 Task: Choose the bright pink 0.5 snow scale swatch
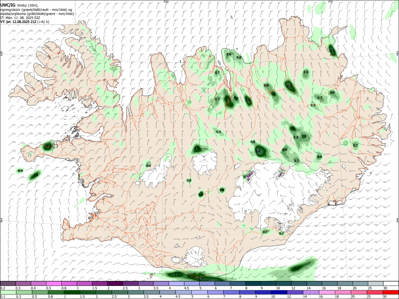click(54, 283)
